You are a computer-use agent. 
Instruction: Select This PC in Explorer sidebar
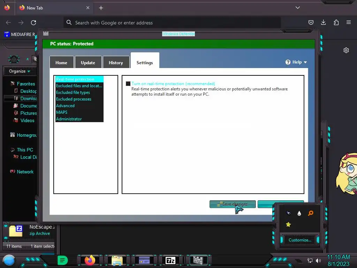(x=22, y=150)
